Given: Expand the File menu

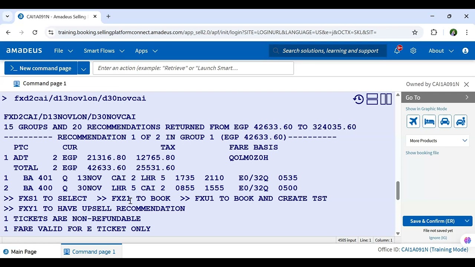Looking at the screenshot, I should 63,51.
